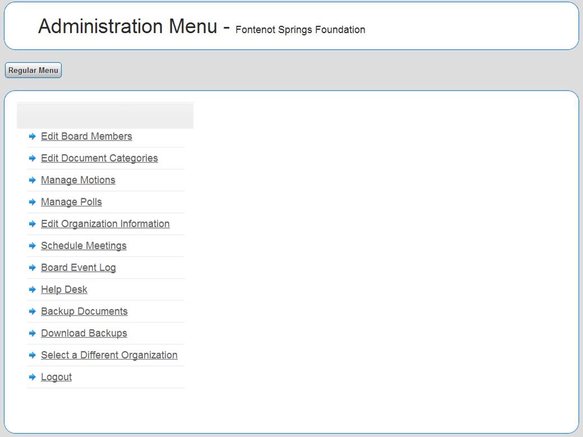Select Edit Organization Information
The width and height of the screenshot is (583, 437).
tap(105, 224)
